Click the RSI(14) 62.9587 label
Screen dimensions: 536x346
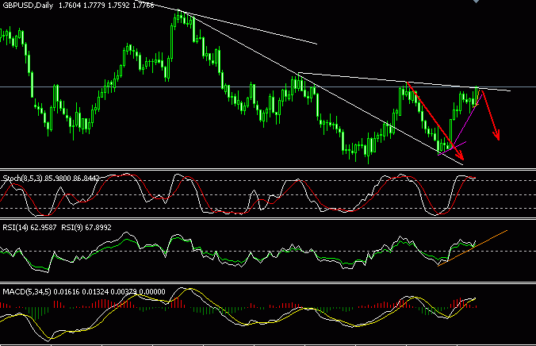click(x=29, y=228)
